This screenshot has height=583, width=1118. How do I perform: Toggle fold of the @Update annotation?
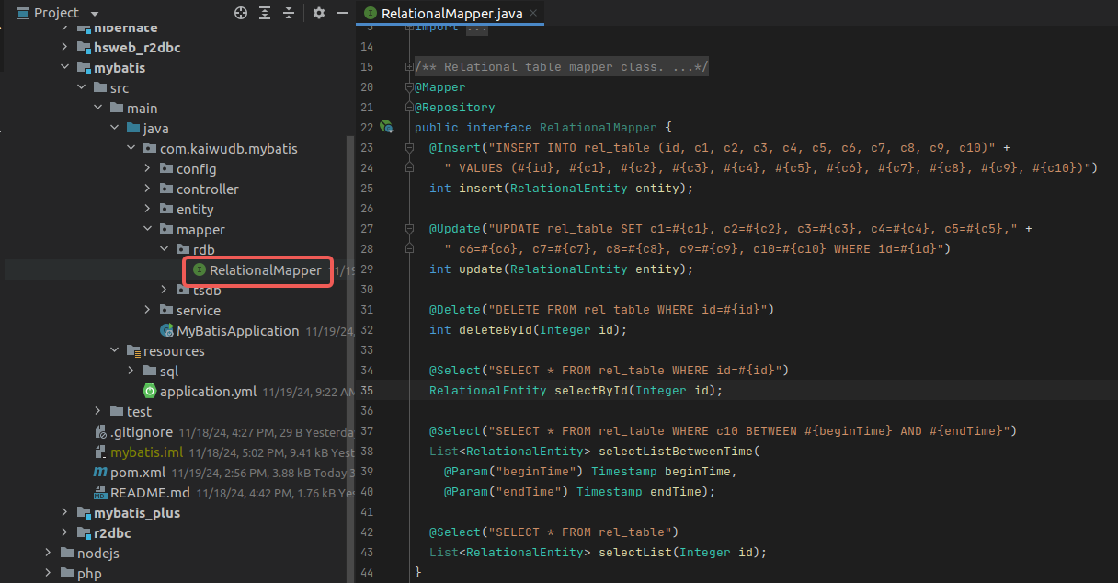(410, 228)
